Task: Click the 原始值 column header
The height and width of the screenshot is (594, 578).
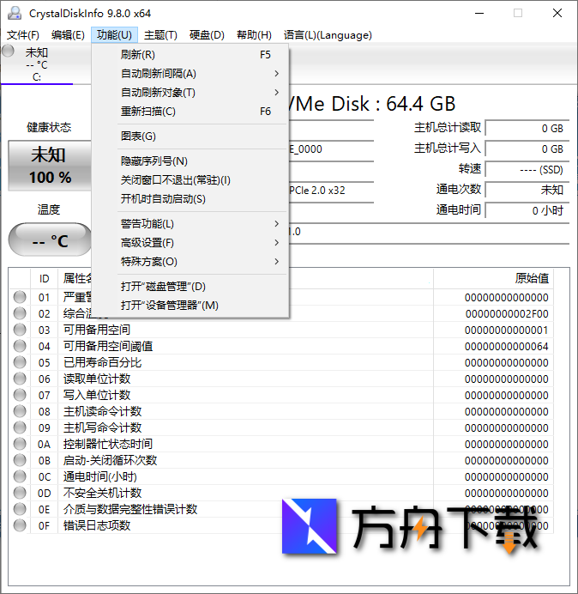Action: tap(494, 278)
